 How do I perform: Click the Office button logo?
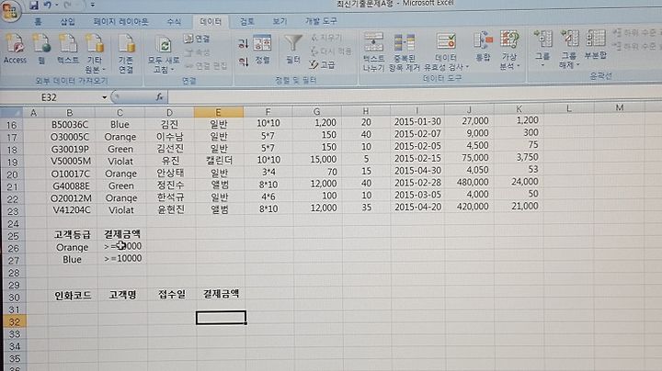(10, 10)
